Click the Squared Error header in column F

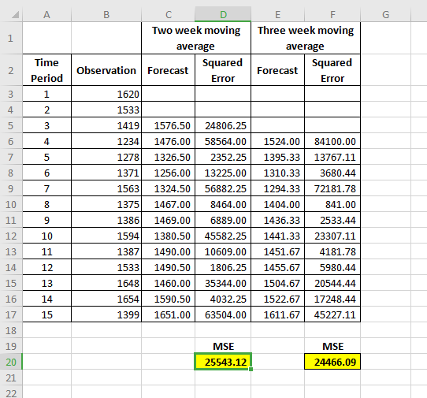[332, 70]
